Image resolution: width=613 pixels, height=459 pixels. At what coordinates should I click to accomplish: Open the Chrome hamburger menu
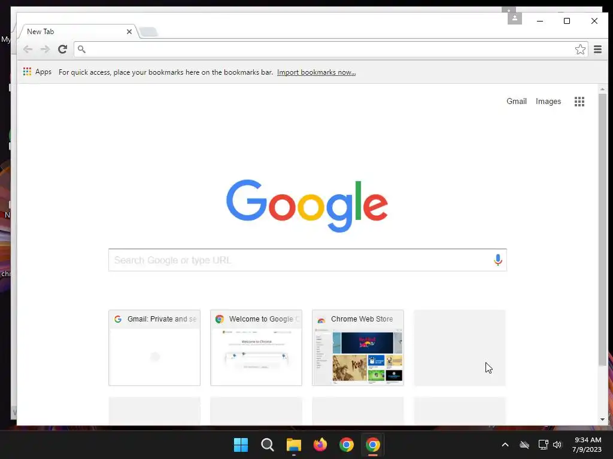pyautogui.click(x=598, y=49)
